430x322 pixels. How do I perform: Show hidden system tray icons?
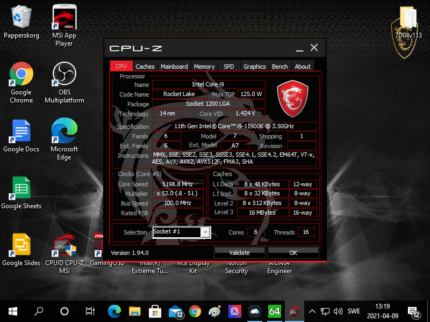pyautogui.click(x=312, y=311)
